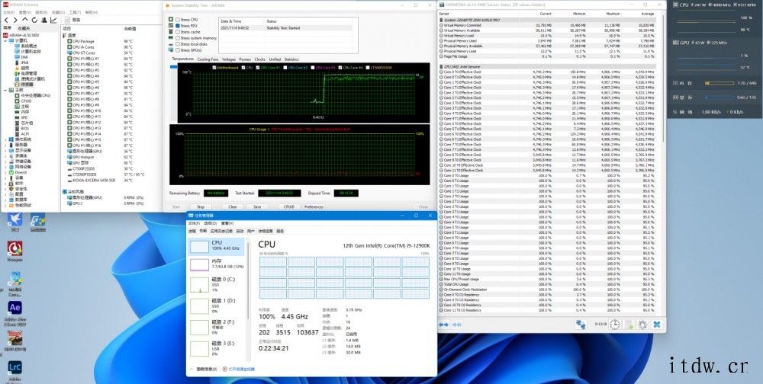Click Clear button in Stability Test

[x=233, y=206]
